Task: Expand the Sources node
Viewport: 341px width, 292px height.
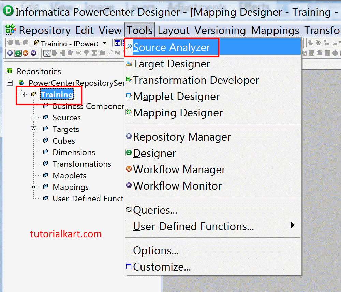Action: click(33, 117)
